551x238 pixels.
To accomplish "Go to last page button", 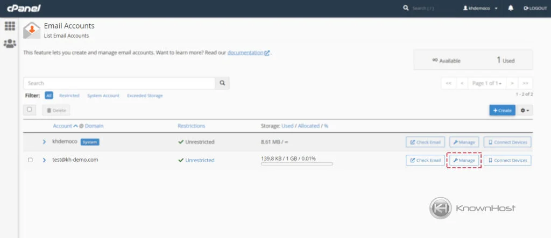I will (x=525, y=83).
